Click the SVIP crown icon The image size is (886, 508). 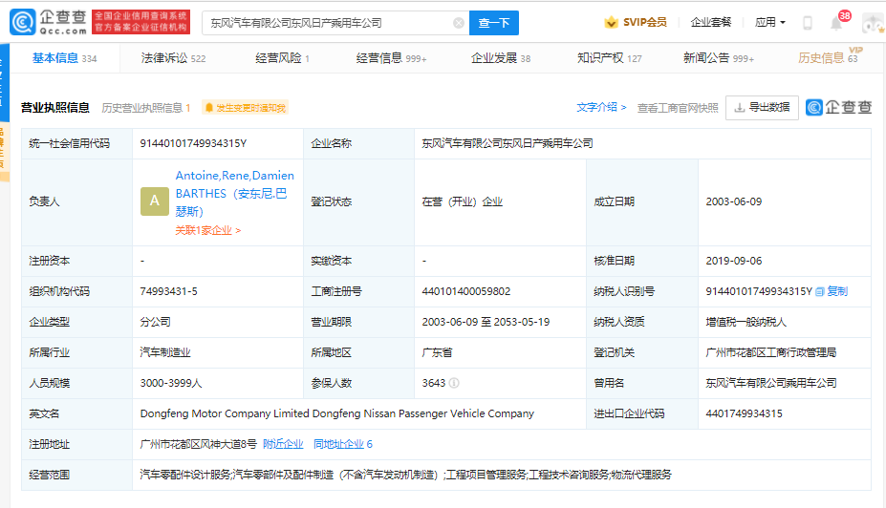pos(611,23)
